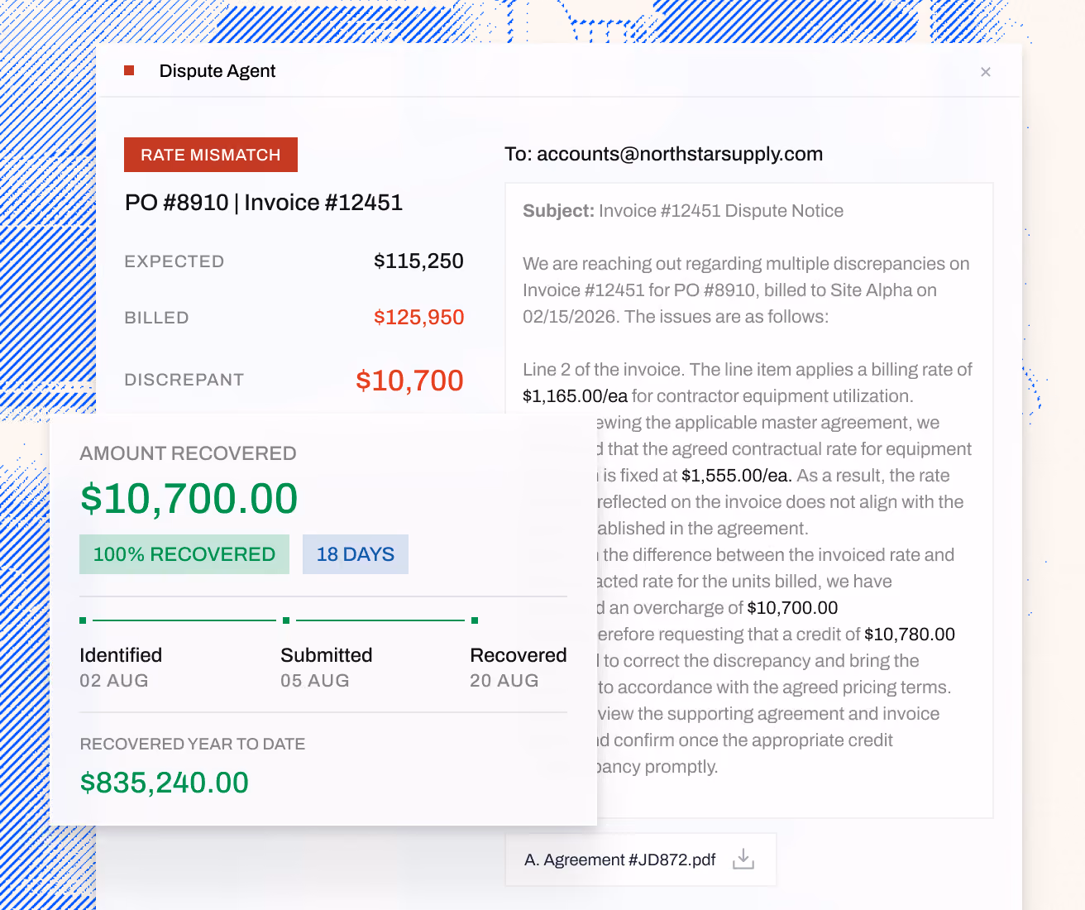Close the Dispute Agent dialog
The image size is (1085, 910).
coord(986,72)
